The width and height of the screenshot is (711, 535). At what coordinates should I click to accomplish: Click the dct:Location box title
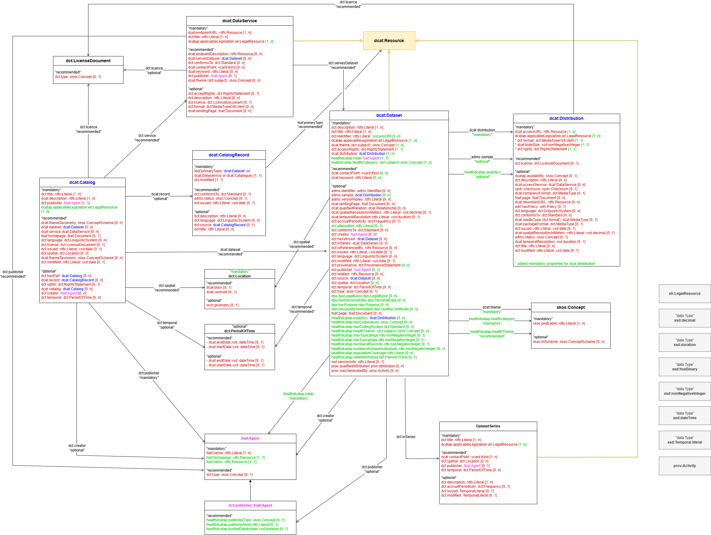point(239,276)
